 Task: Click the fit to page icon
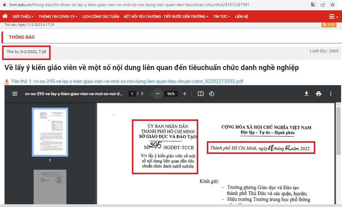pos(200,94)
